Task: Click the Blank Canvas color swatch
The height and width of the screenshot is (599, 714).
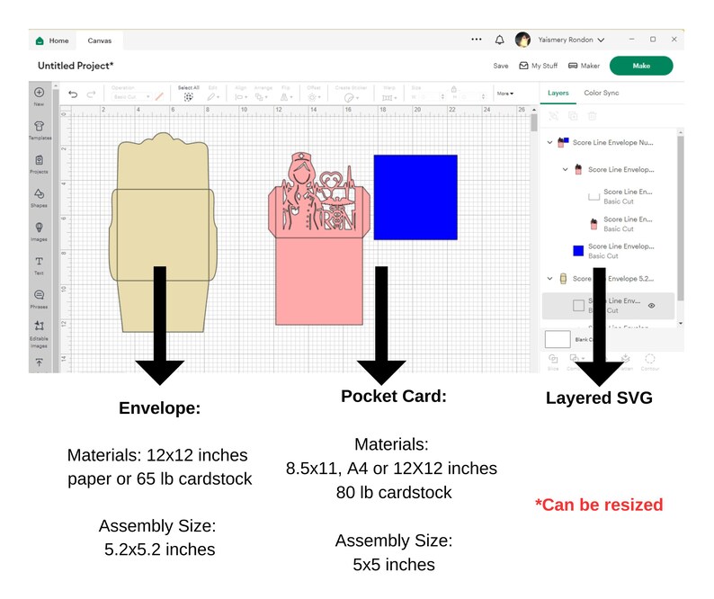Action: pyautogui.click(x=558, y=339)
